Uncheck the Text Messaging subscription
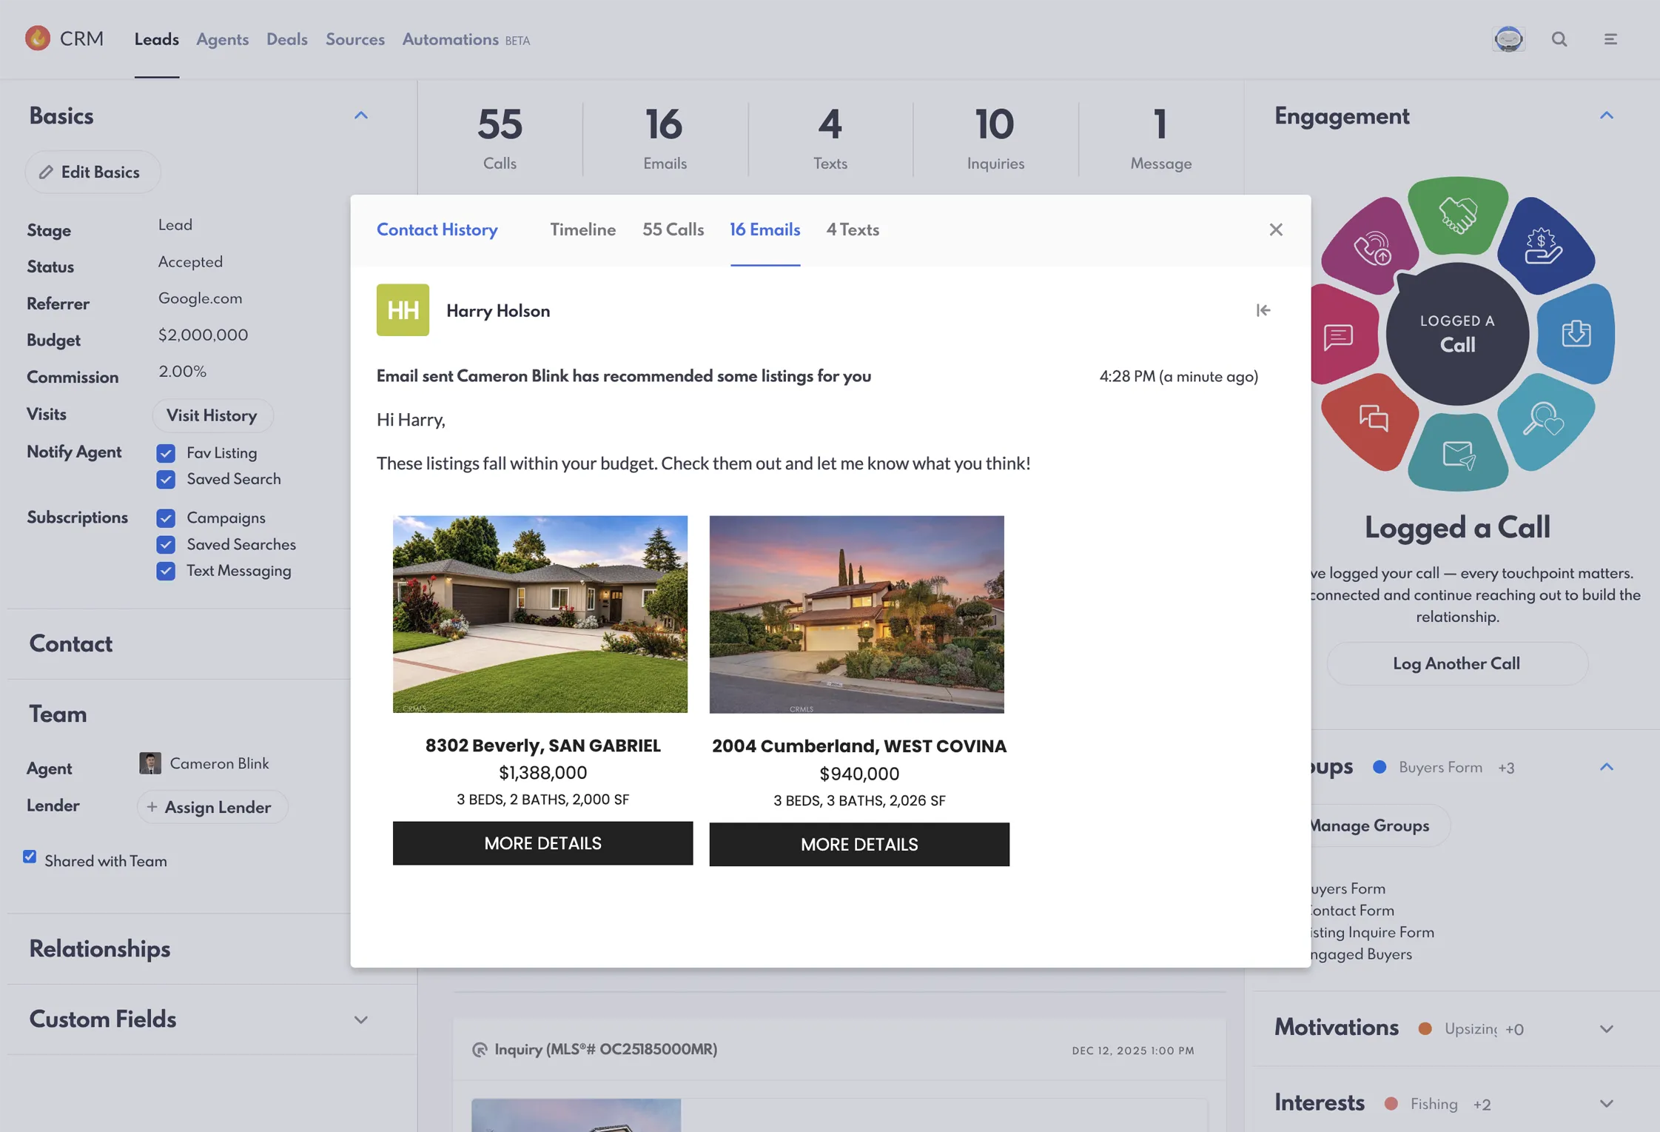This screenshot has width=1660, height=1132. point(166,571)
